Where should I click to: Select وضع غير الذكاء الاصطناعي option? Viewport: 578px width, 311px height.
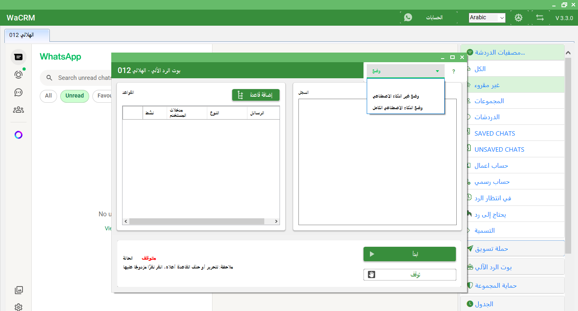point(396,96)
